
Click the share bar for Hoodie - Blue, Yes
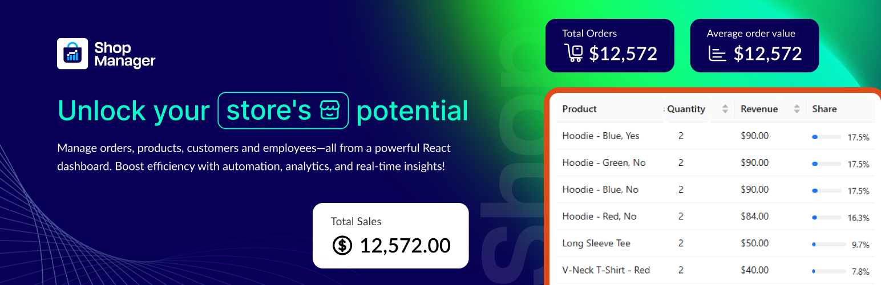(826, 137)
